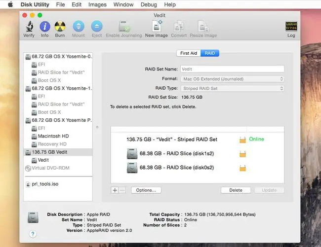Viewport: 321px width, 247px height.
Task: Click the green Online status text
Action: 256,139
